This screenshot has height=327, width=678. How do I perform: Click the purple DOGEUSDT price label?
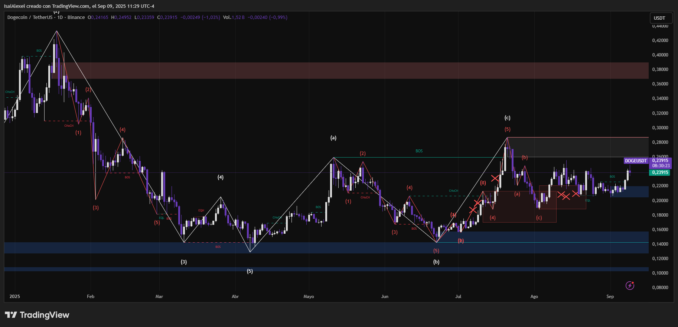(x=636, y=161)
